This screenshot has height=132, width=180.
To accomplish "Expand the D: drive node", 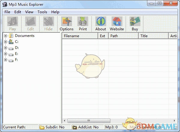I will coord(5,48).
